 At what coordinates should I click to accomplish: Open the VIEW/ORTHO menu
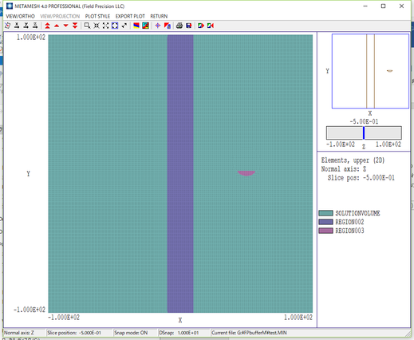pos(21,16)
